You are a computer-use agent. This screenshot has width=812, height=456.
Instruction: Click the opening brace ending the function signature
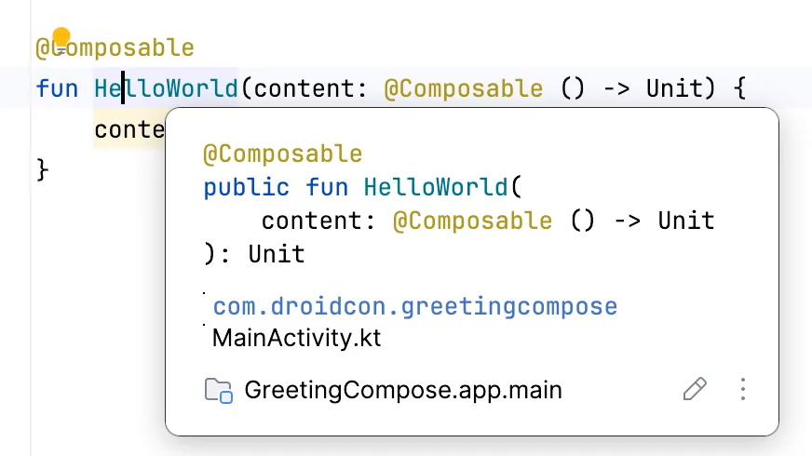point(738,89)
